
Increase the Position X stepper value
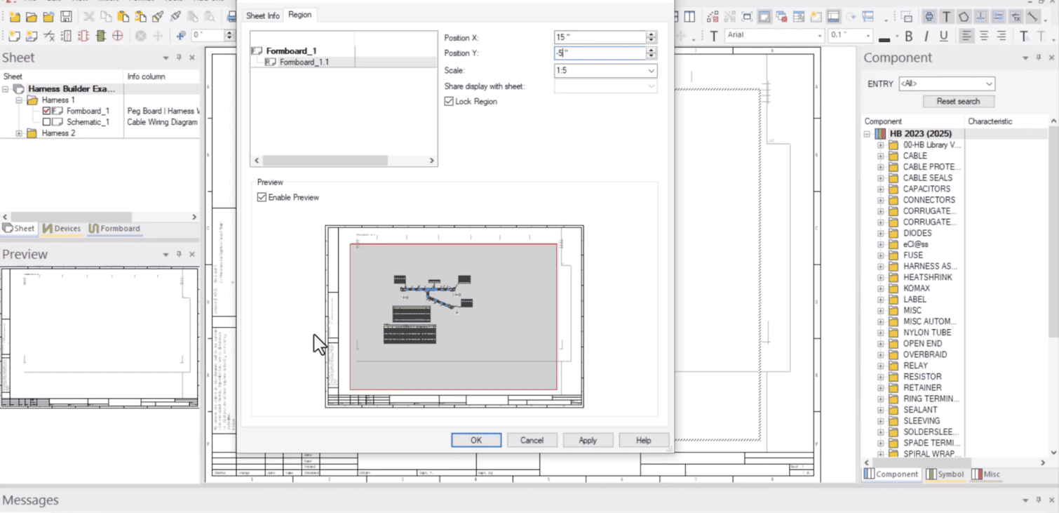tap(652, 34)
